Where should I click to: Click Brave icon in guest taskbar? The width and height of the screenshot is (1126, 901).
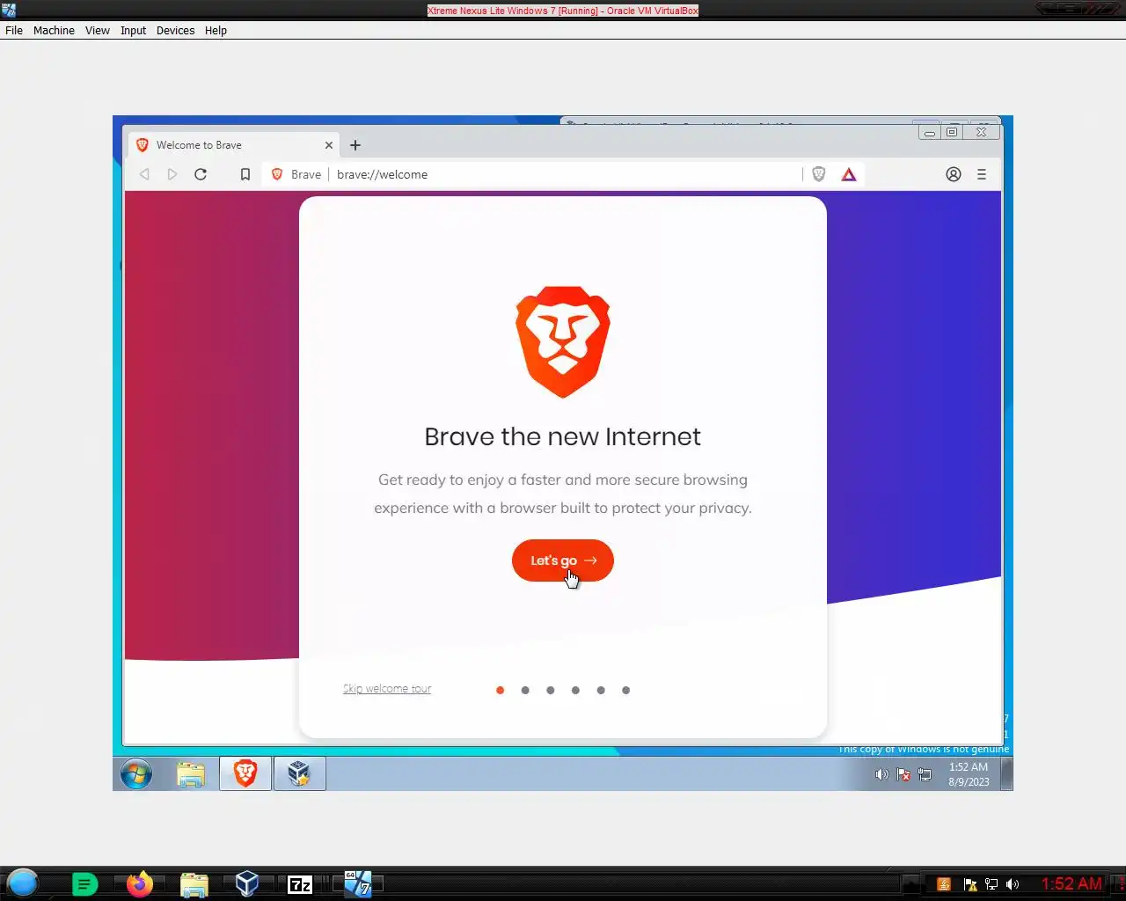click(x=245, y=773)
